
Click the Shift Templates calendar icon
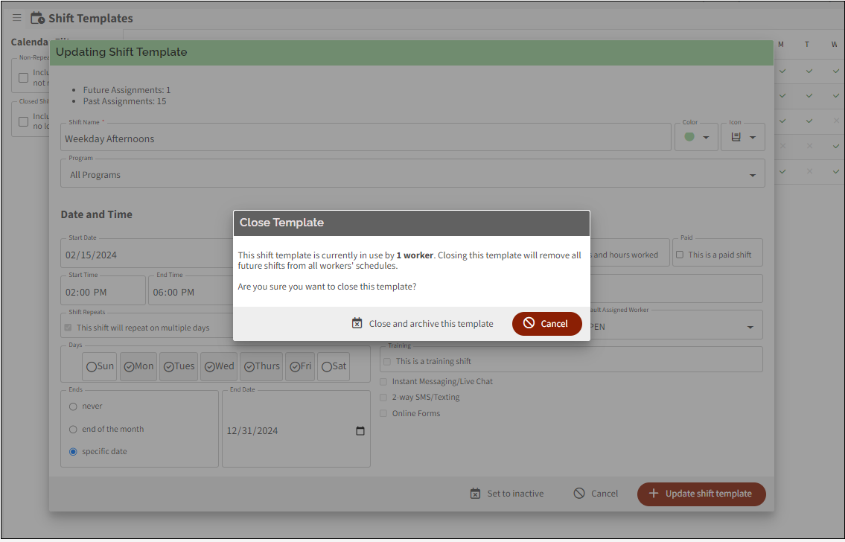point(37,18)
